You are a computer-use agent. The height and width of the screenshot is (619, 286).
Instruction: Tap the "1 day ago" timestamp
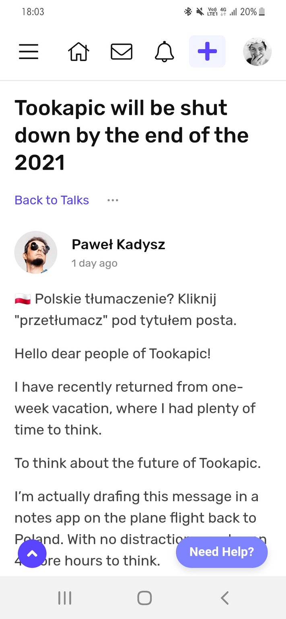95,264
